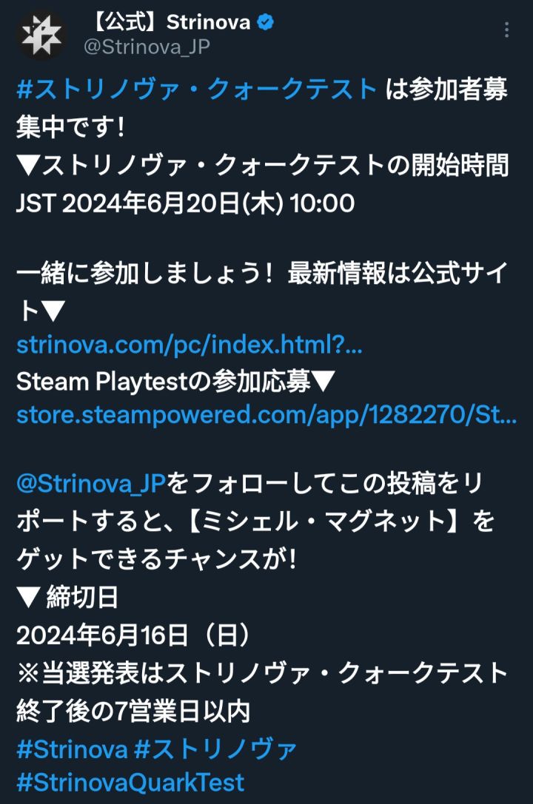Tap the @Strinova_JP handle under the name
Screen dimensions: 533x804
click(x=147, y=47)
